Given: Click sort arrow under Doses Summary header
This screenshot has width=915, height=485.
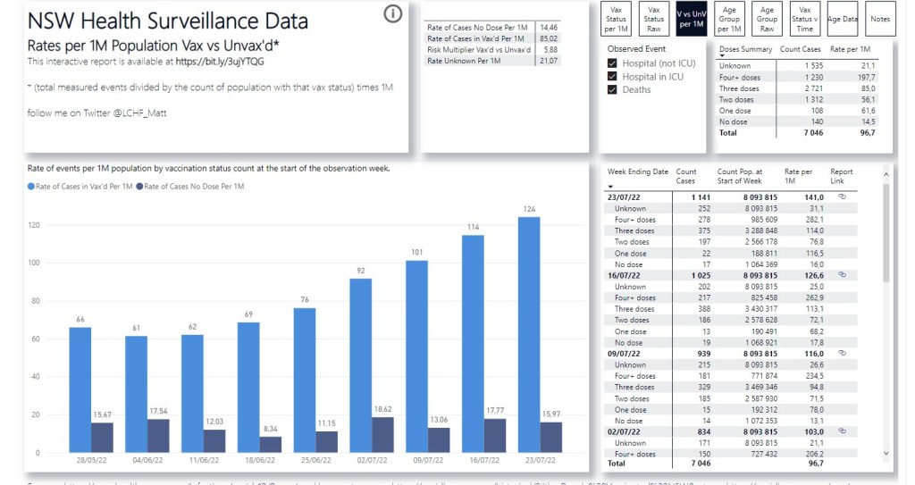Looking at the screenshot, I should [723, 57].
